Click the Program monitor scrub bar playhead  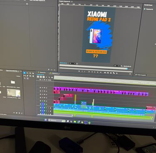click(127, 69)
